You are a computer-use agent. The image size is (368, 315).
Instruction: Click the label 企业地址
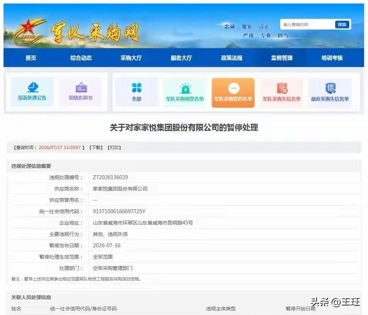click(71, 223)
